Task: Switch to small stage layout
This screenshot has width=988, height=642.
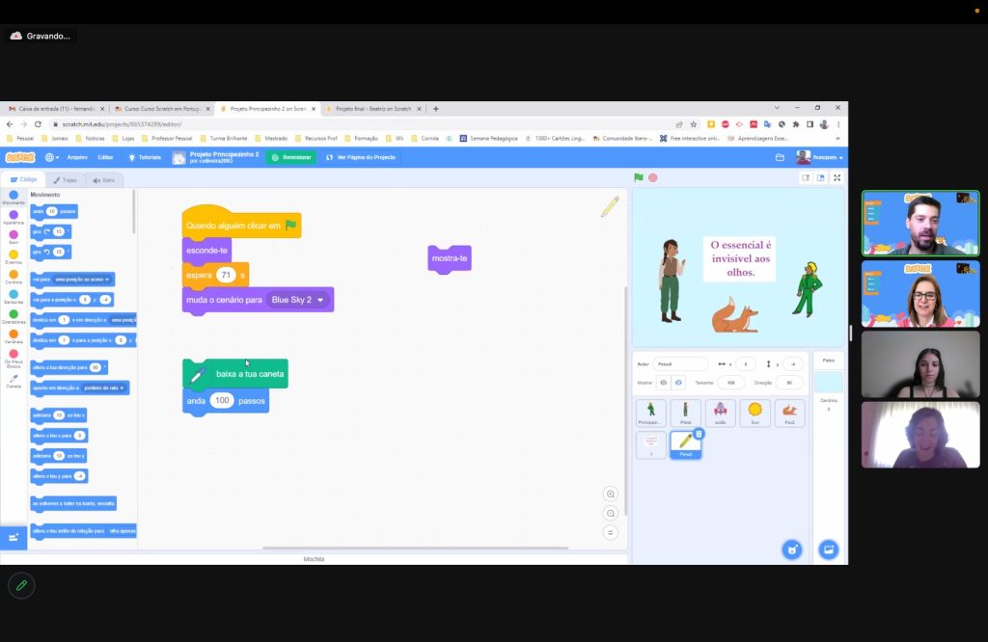Action: [x=806, y=178]
